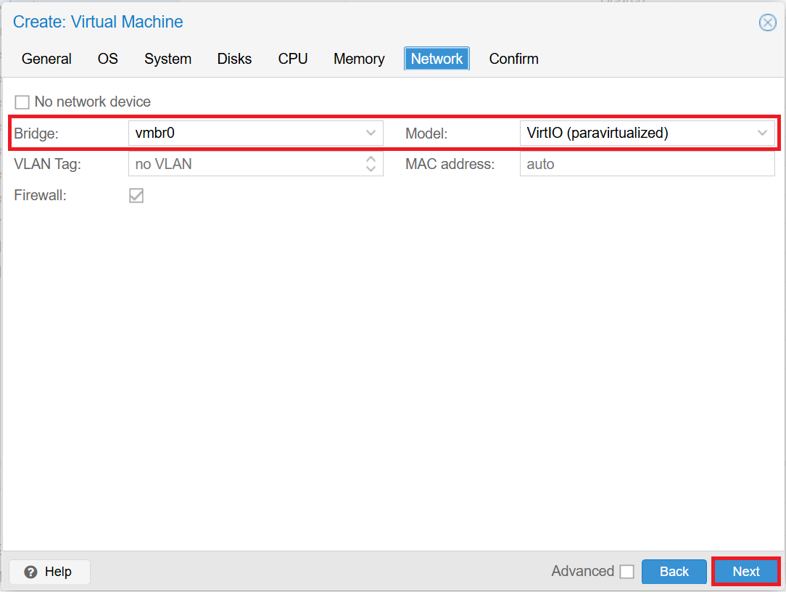Screen dimensions: 786x592
Task: Open the Bridge selection dropdown showing vmbr0
Action: click(x=254, y=133)
